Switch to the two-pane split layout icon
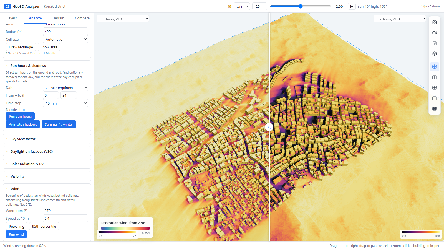Image resolution: width=444 pixels, height=249 pixels. coord(435,77)
